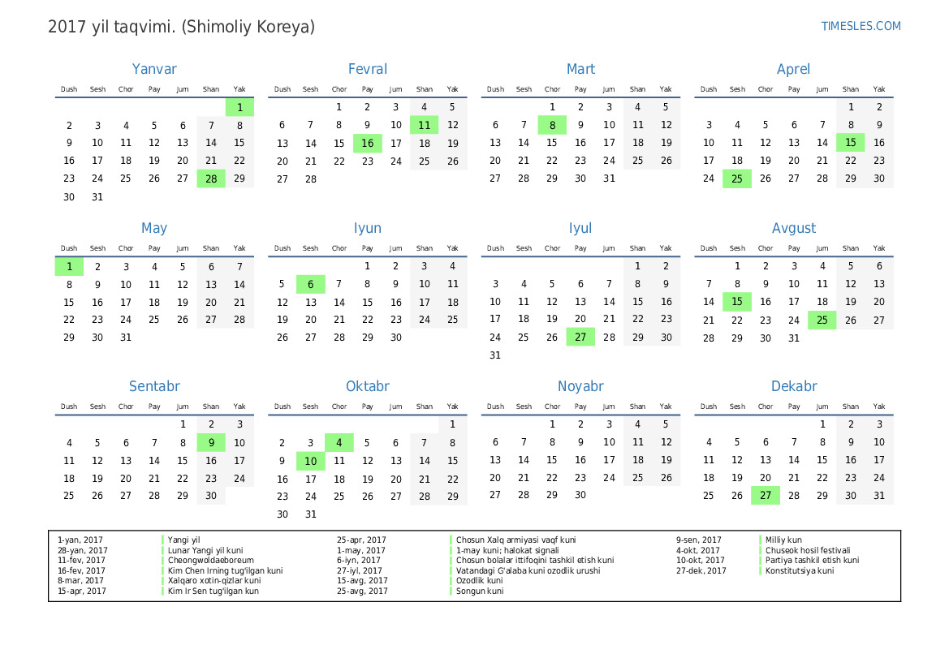Click highlighted day 1 in May

tap(69, 267)
